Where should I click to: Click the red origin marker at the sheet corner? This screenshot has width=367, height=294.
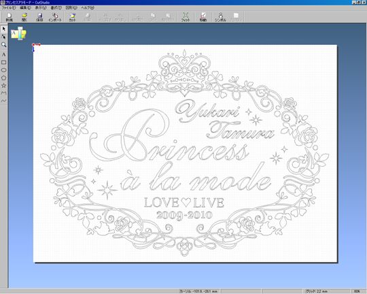tap(33, 44)
